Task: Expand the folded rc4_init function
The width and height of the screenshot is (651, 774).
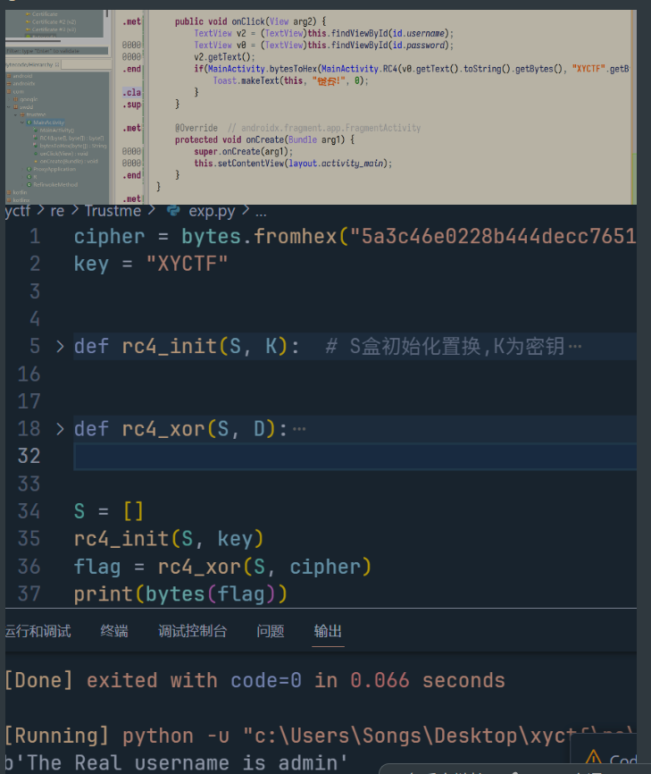Action: 60,346
